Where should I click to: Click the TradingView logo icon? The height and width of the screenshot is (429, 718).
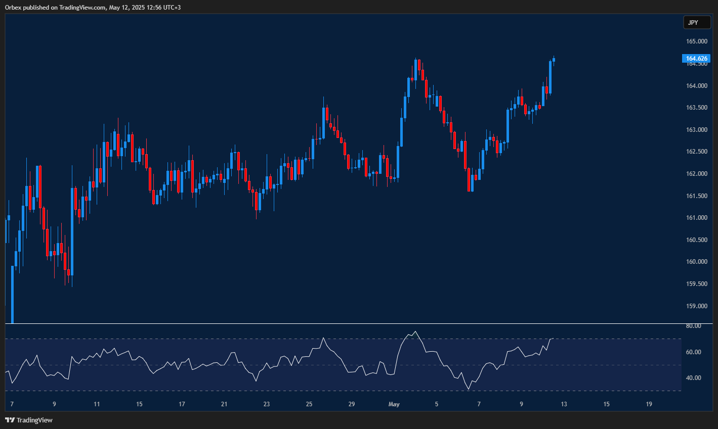10,420
